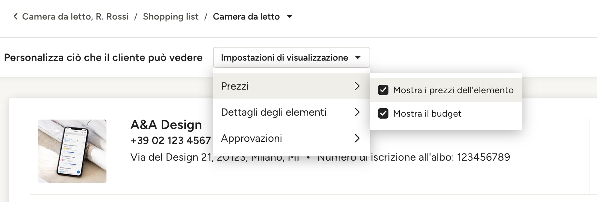597x202 pixels.
Task: Click the chevron next to Prezzi
Action: click(x=357, y=86)
